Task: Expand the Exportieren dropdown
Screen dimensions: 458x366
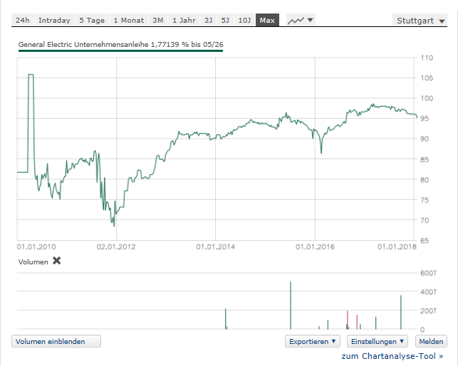Action: [312, 342]
